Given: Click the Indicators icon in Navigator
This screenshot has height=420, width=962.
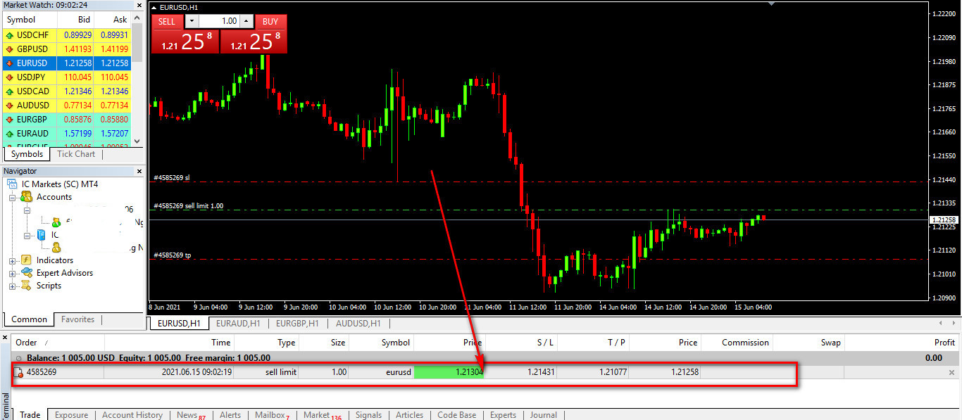Looking at the screenshot, I should point(27,260).
